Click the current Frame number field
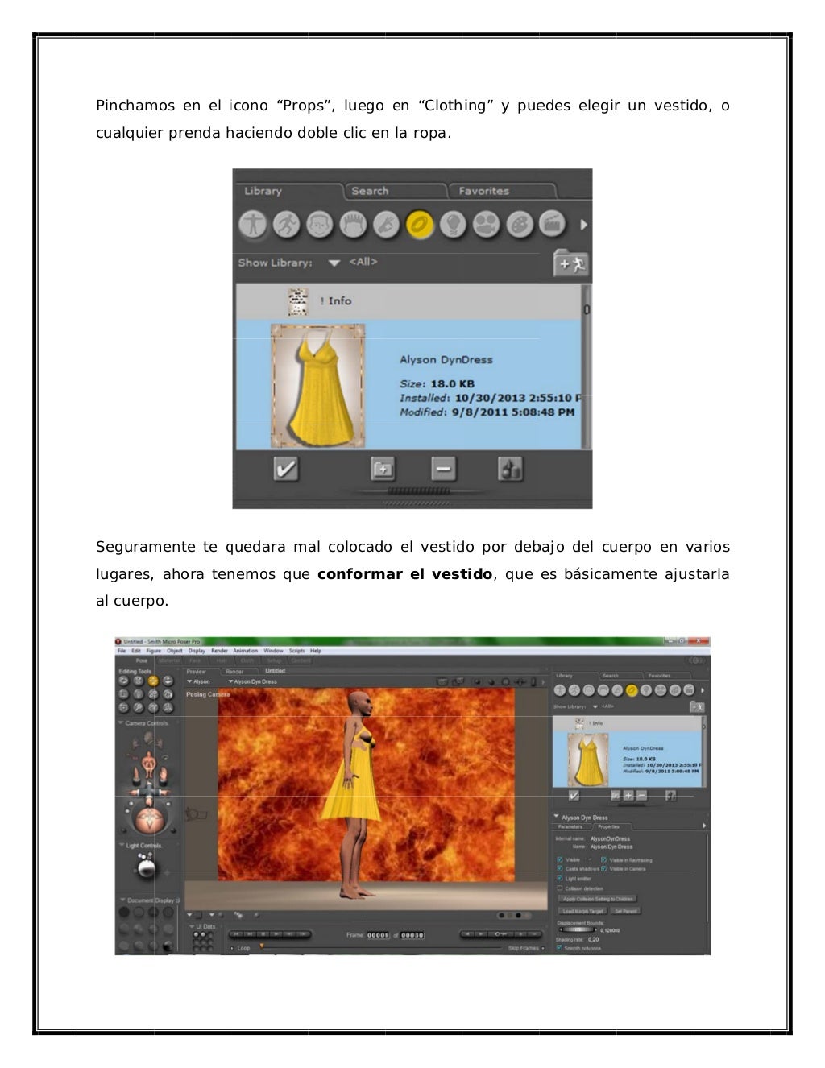The width and height of the screenshot is (825, 1068). click(378, 935)
